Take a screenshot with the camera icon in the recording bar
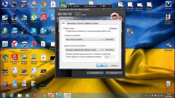 pyautogui.click(x=104, y=6)
